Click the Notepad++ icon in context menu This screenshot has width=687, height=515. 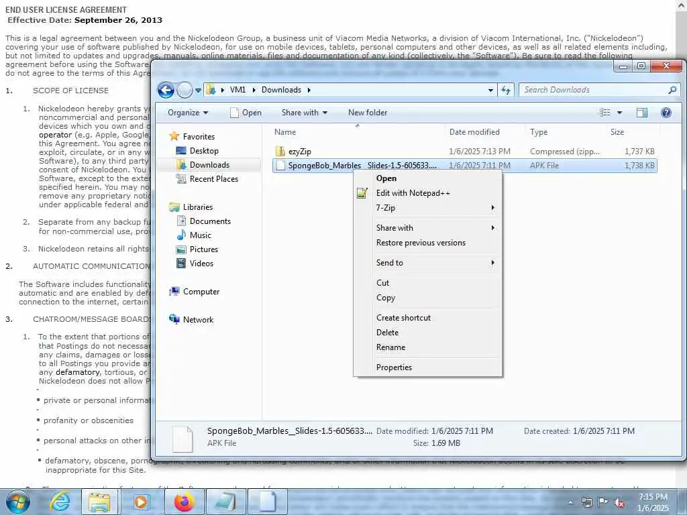coord(362,193)
